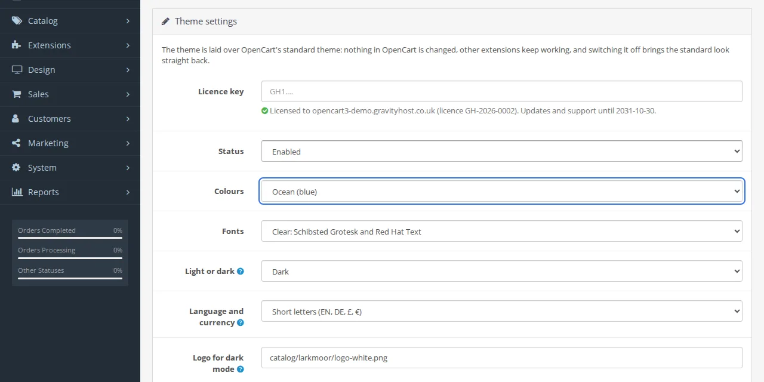Expand the System menu chevron
Screen dimensions: 764x382
click(128, 168)
